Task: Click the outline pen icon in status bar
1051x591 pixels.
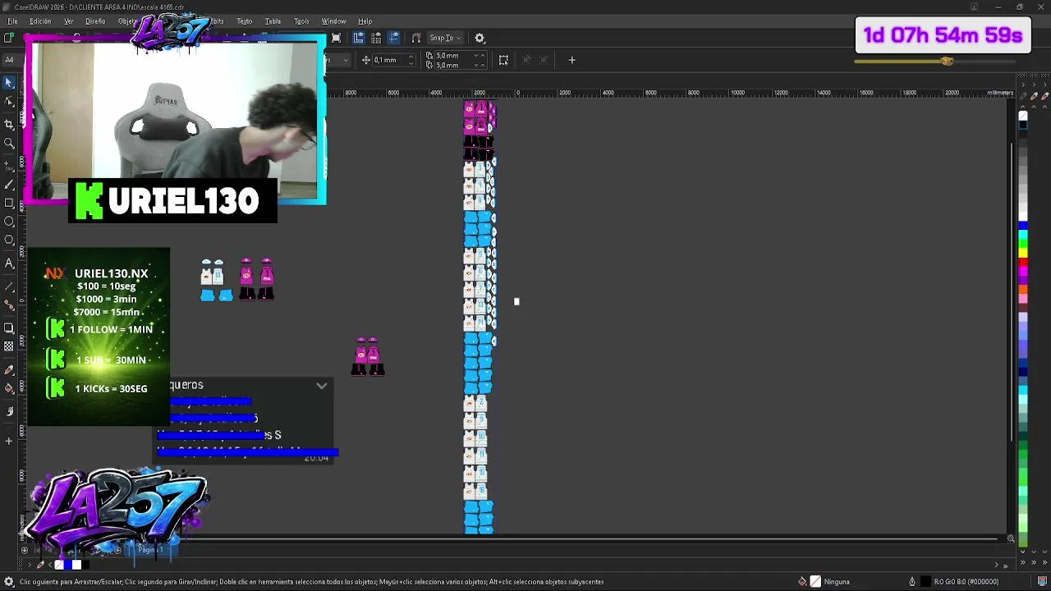Action: [911, 581]
